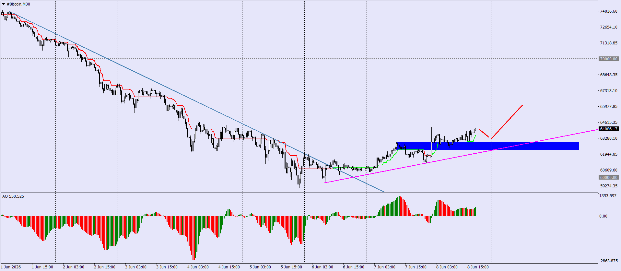Click the AO 550.525 indicator label

[13, 196]
